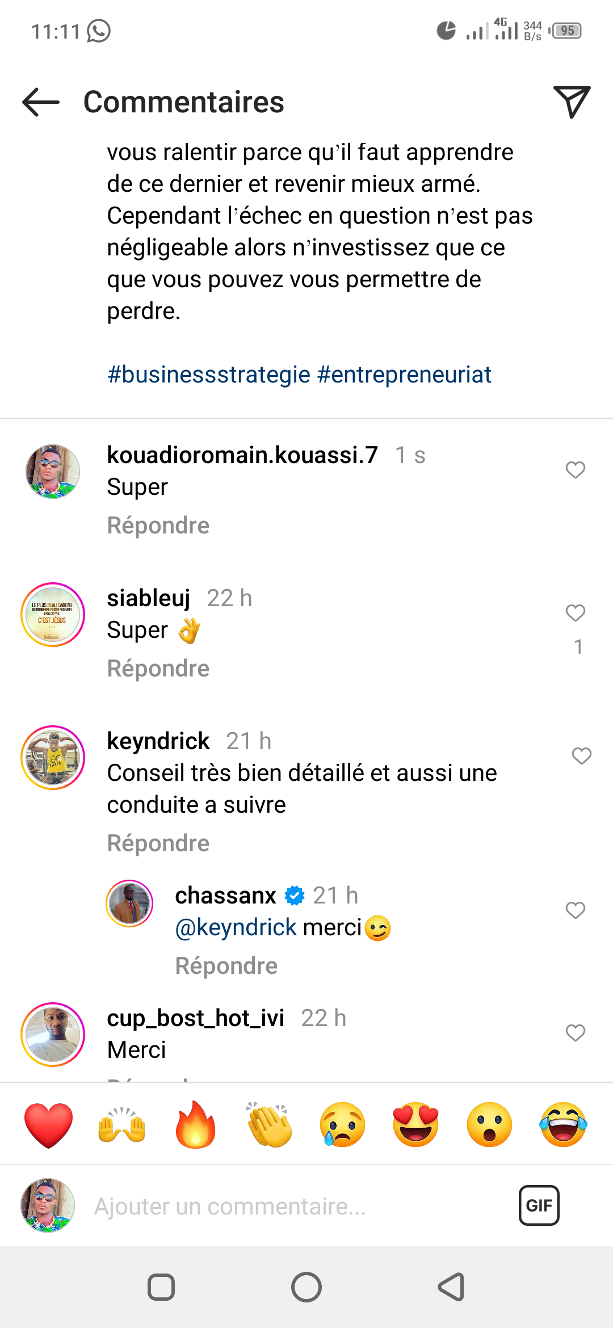
Task: Send the red heart emoji reaction
Action: pyautogui.click(x=49, y=1124)
